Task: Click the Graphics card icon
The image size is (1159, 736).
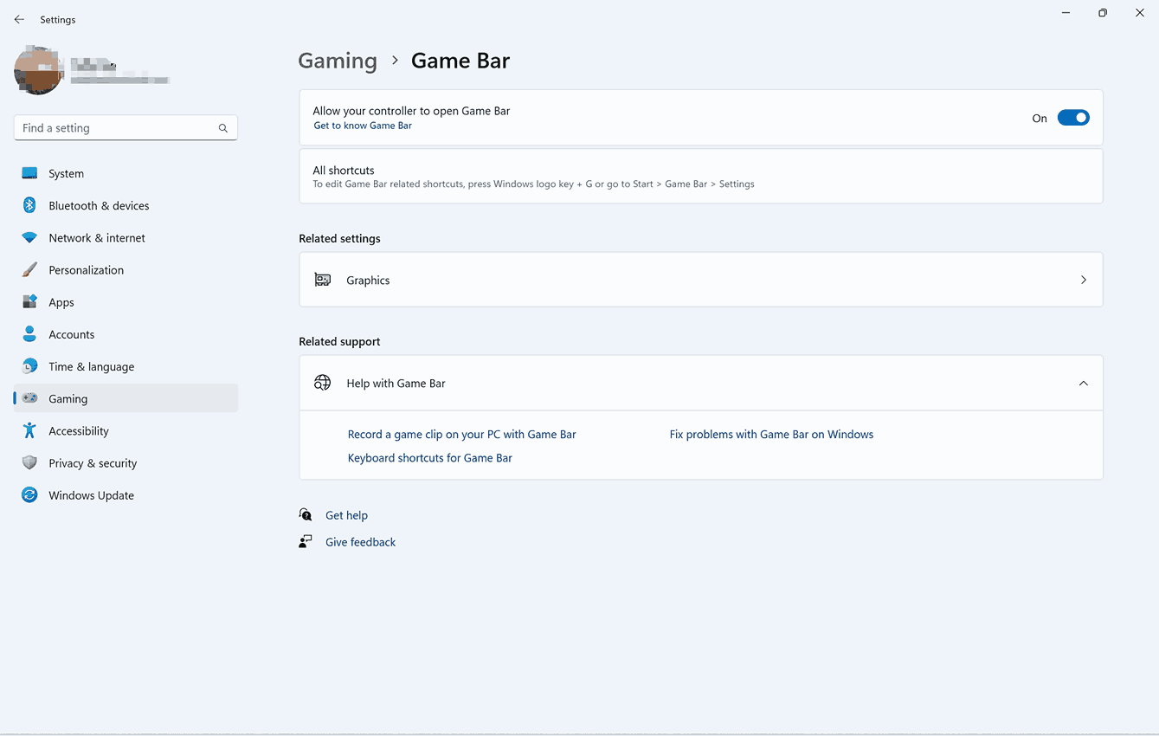Action: (x=323, y=280)
